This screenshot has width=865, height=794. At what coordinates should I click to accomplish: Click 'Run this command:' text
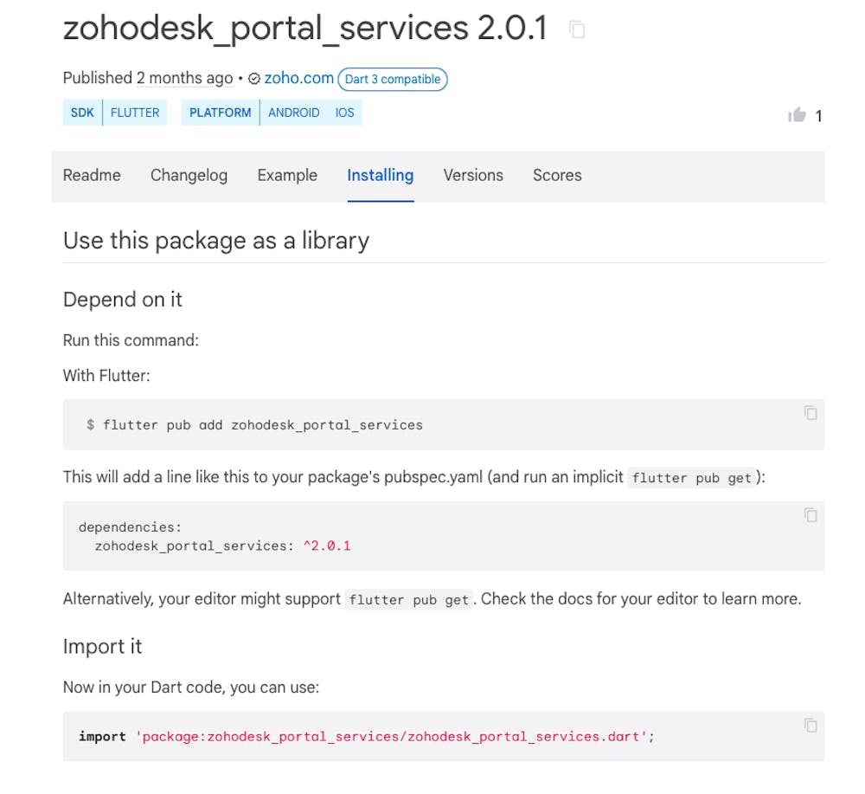tap(131, 340)
